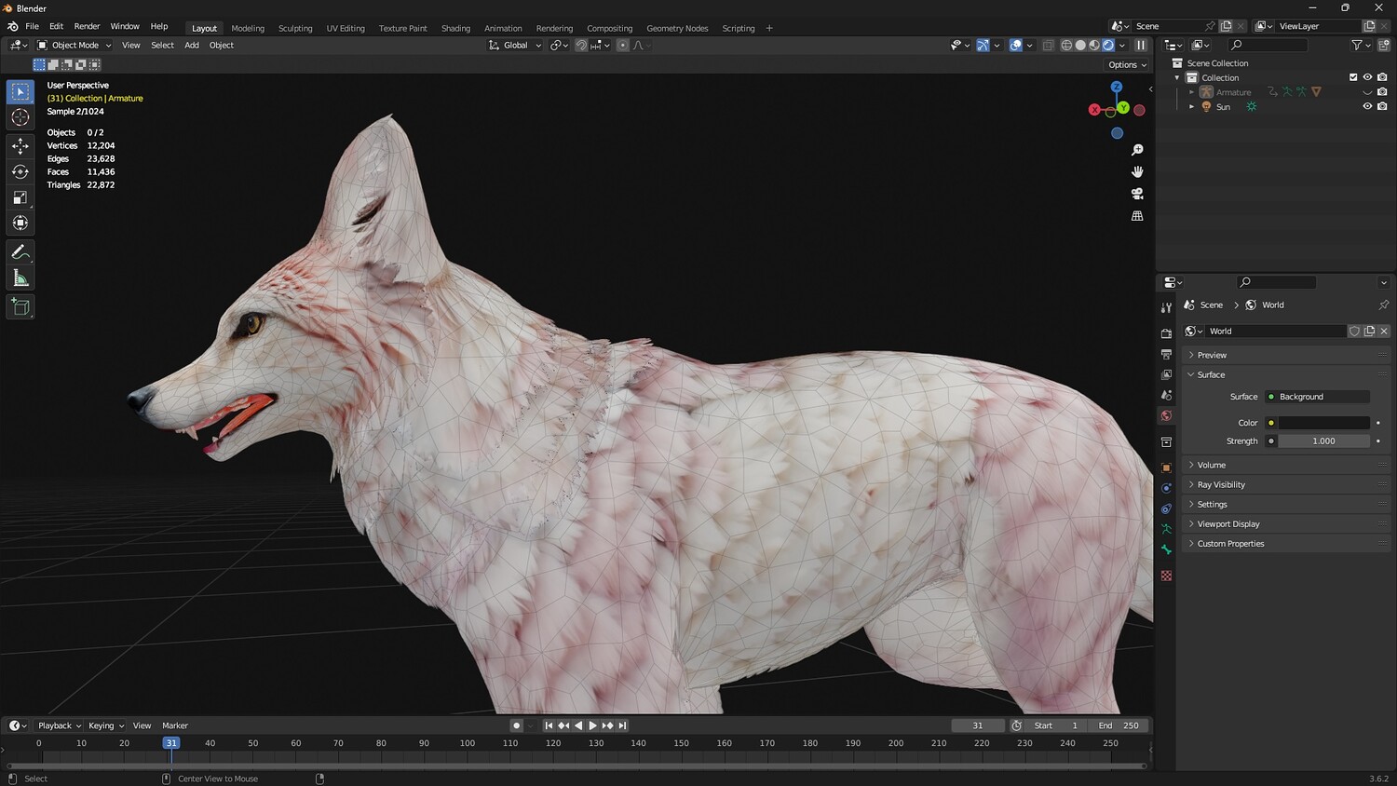Switch to the Modeling workspace tab

click(x=248, y=28)
